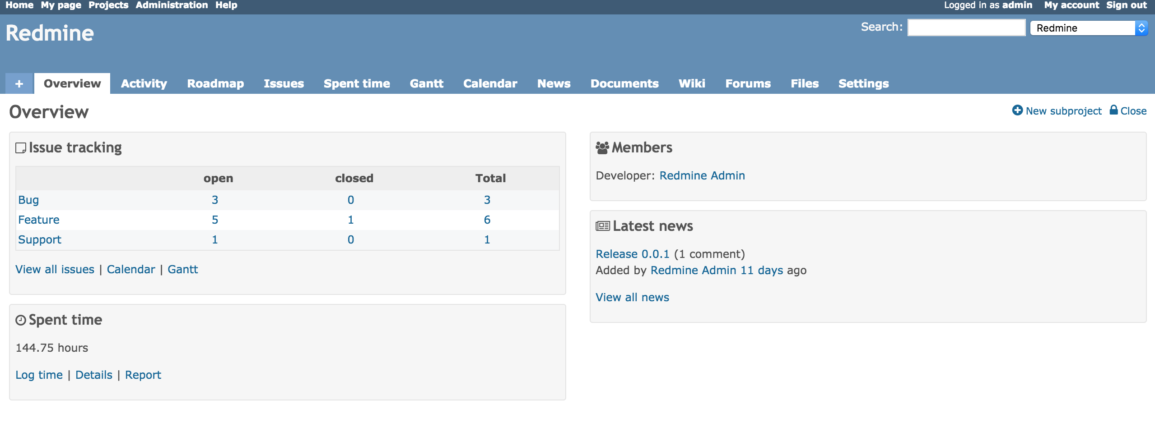Switch to the Roadmap tab
This screenshot has width=1155, height=432.
tap(215, 83)
